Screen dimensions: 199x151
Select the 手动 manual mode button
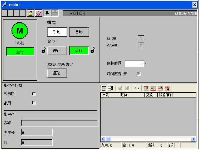(57, 32)
